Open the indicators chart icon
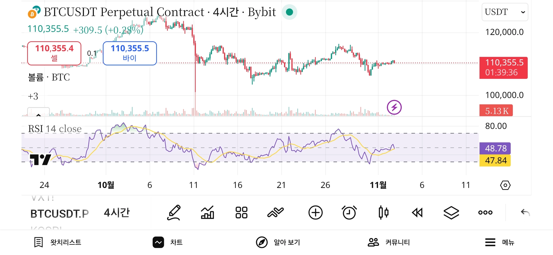Viewport: 553px width, 255px height. click(207, 213)
